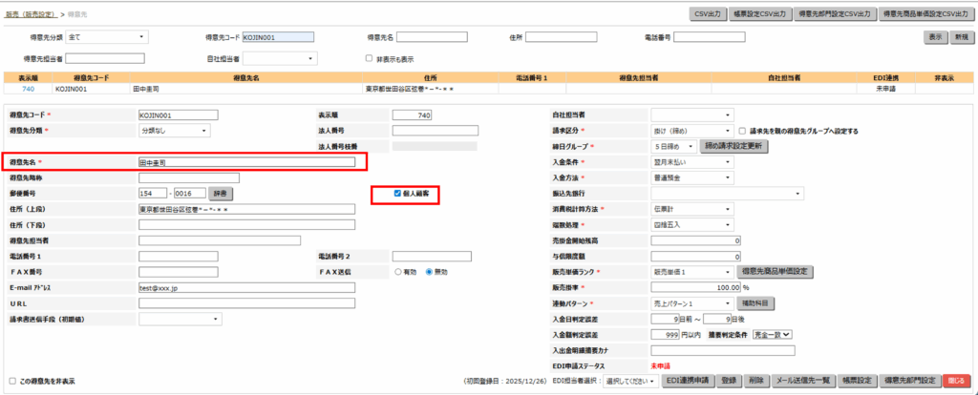Viewport: 978px width, 395px height.
Task: Open the 入金方法 dropdown showing 普通預金
Action: coord(691,177)
